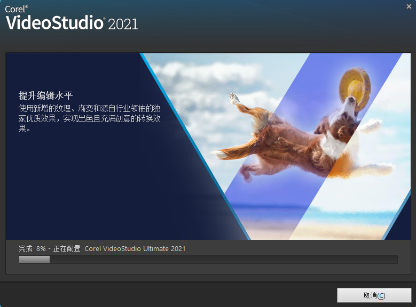Click the Corel VideoStudio 2021 logo
The width and height of the screenshot is (416, 307).
click(x=72, y=18)
